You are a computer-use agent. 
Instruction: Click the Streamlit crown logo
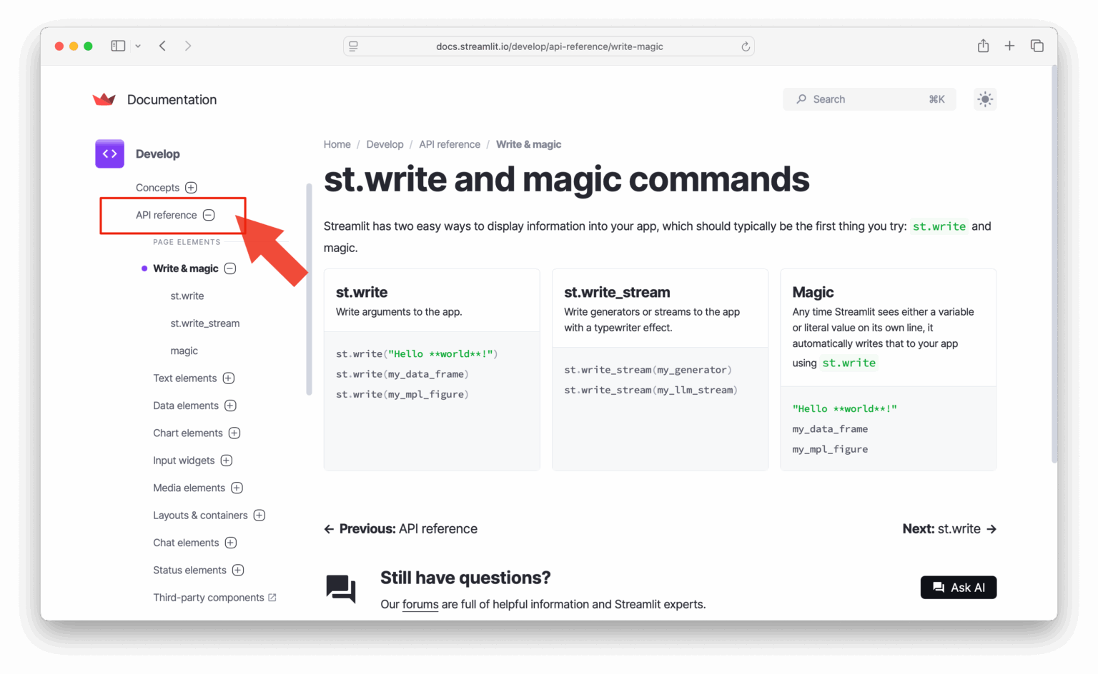pos(104,100)
